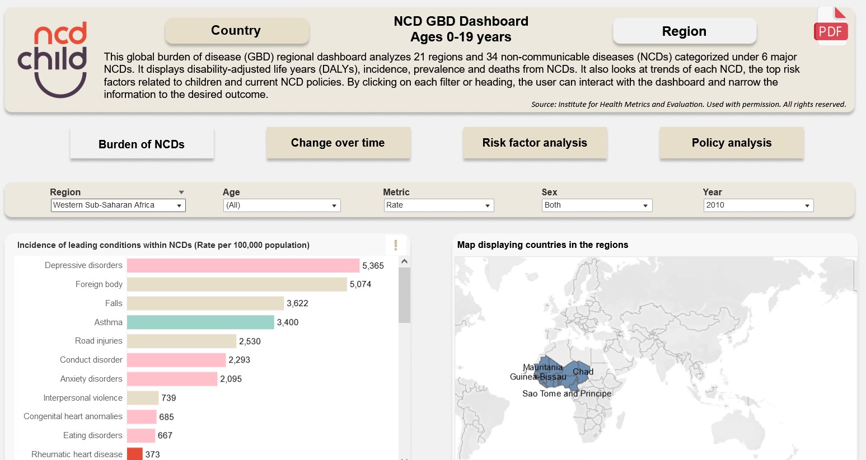Image resolution: width=866 pixels, height=460 pixels.
Task: Open the Risk factor analysis tab
Action: pos(535,143)
